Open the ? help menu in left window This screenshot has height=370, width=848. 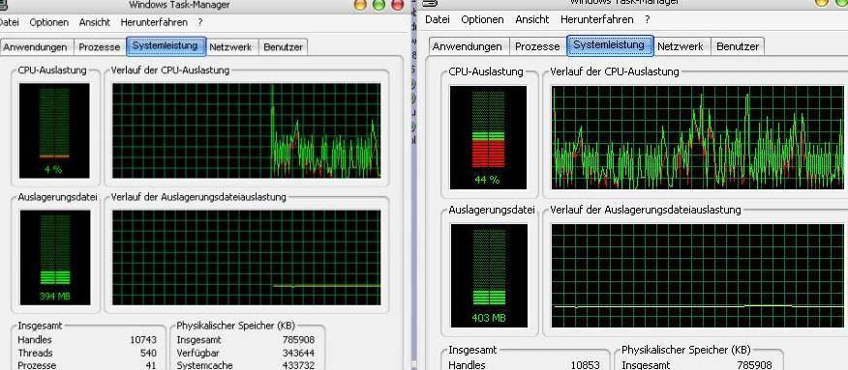200,22
